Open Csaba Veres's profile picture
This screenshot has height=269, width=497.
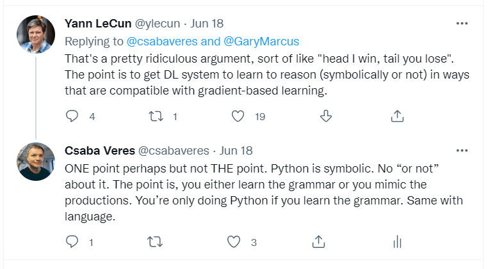coord(35,161)
